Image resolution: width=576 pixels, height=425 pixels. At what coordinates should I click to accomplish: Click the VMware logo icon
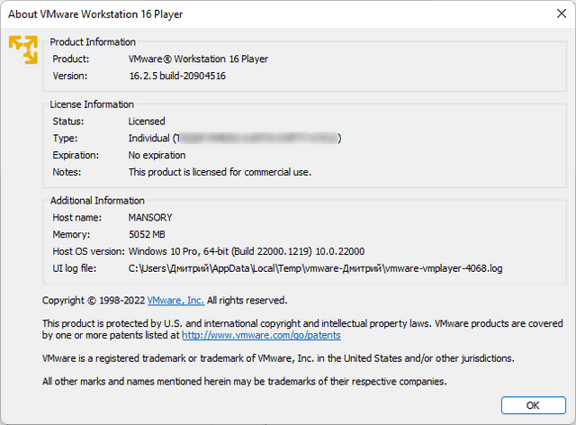coord(22,50)
